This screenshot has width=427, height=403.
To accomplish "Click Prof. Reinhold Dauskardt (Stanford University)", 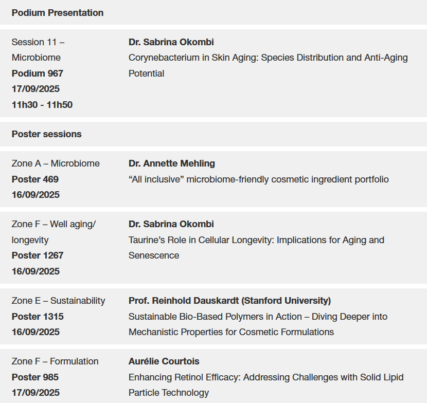I will pos(229,301).
